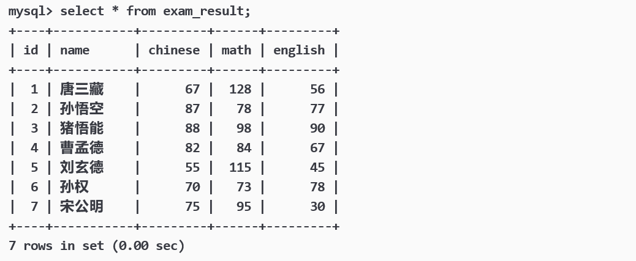Click the chinese score 55
This screenshot has height=261, width=636.
click(x=192, y=167)
